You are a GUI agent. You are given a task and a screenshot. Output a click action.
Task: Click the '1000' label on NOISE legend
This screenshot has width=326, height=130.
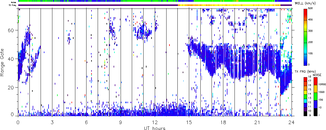click(321, 92)
